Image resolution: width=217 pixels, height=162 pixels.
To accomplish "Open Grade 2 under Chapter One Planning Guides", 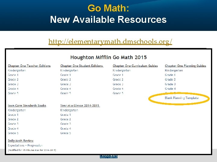I will tap(170, 79).
